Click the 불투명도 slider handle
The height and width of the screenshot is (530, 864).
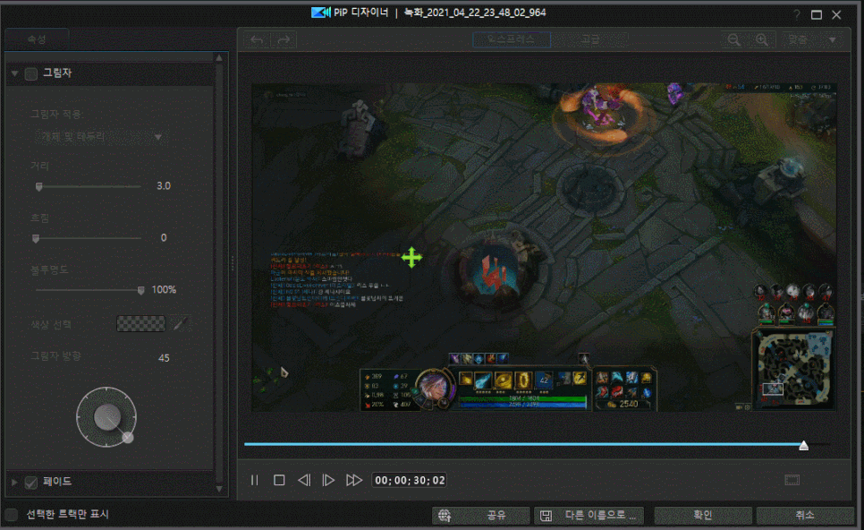140,291
